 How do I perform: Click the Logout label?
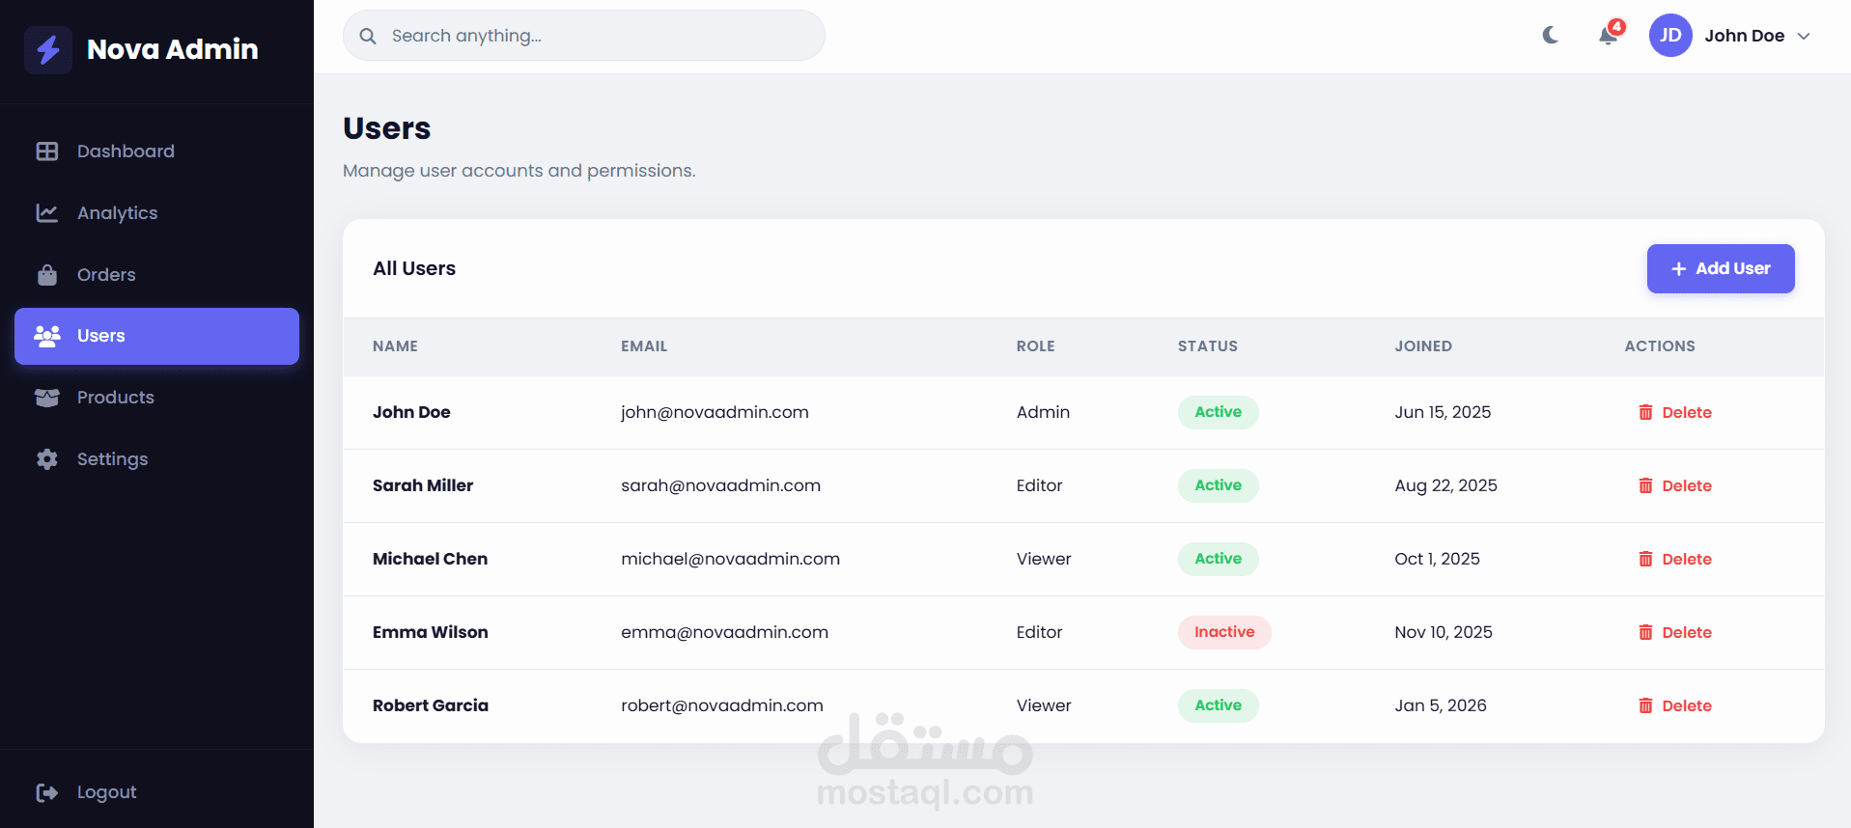pyautogui.click(x=106, y=792)
